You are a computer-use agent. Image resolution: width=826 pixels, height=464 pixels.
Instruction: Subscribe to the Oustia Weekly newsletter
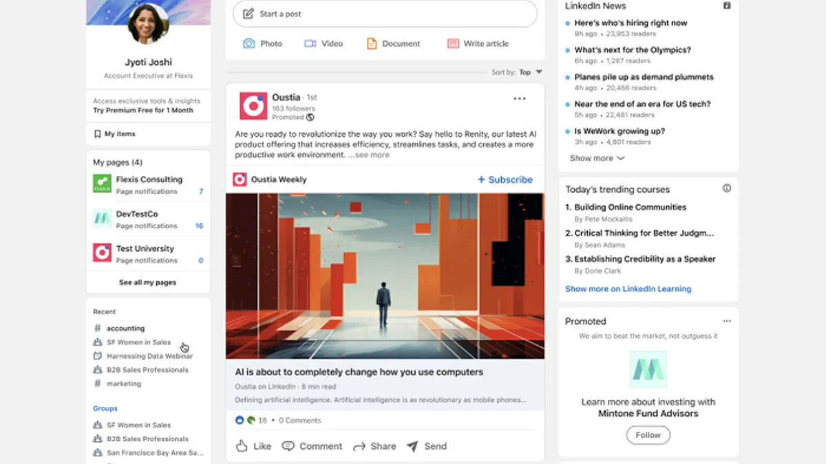pyautogui.click(x=505, y=179)
